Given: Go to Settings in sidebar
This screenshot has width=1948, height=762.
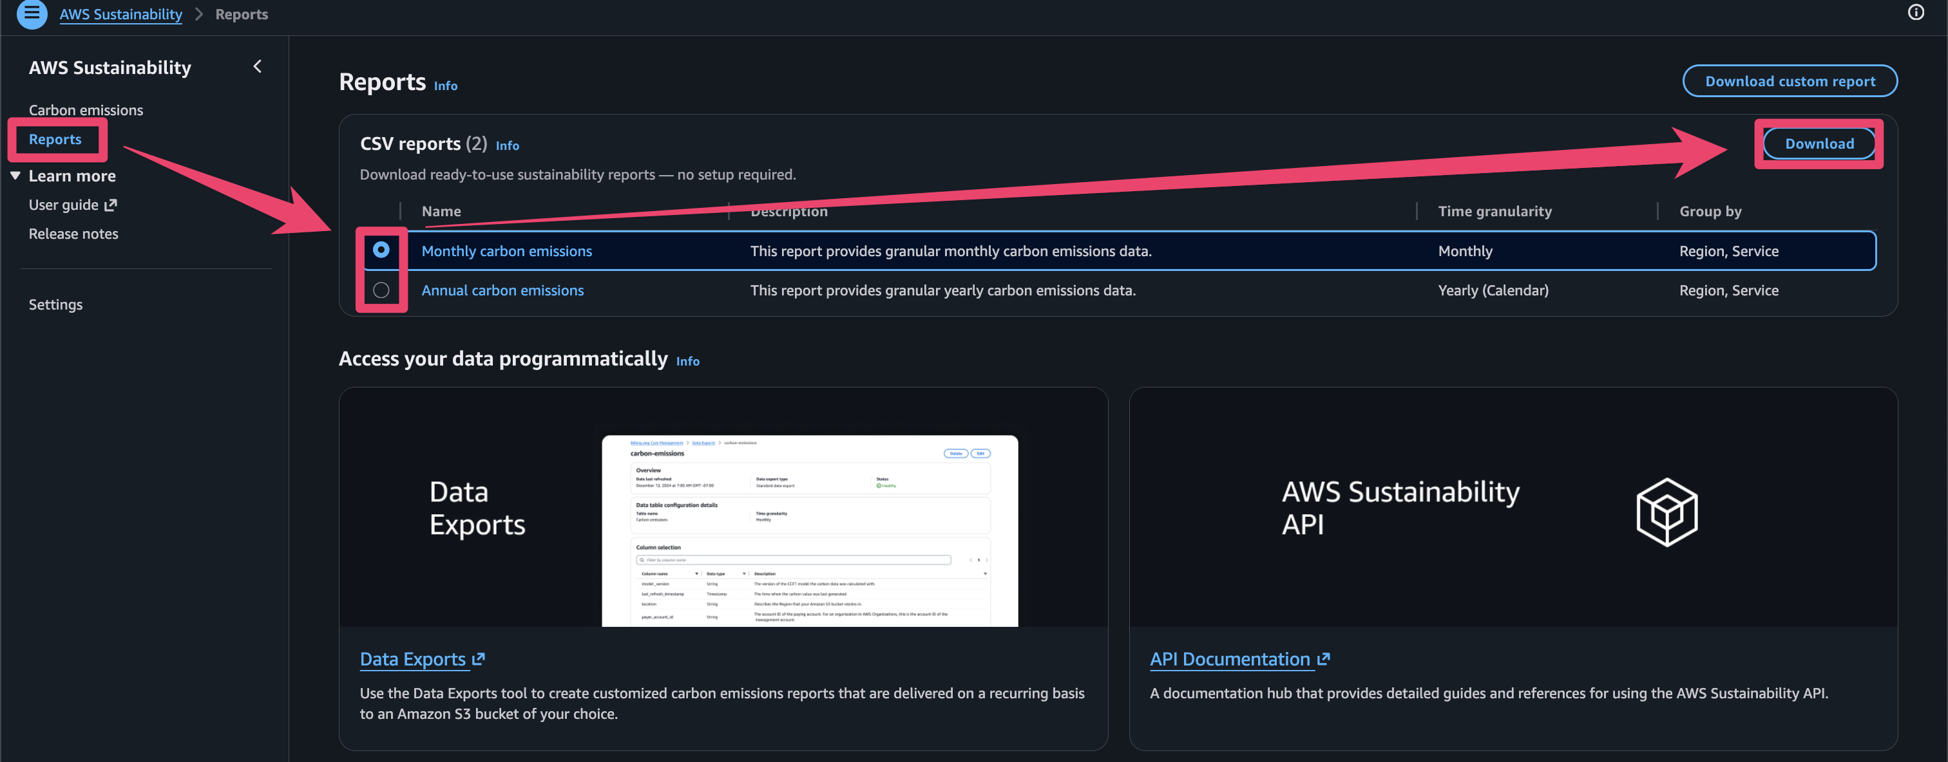Looking at the screenshot, I should (55, 304).
